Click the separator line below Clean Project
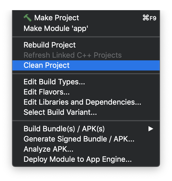This screenshot has width=172, height=181. click(86, 74)
